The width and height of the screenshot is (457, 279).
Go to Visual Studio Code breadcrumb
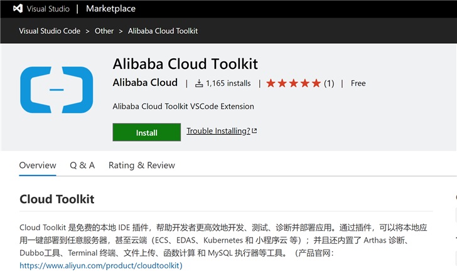(50, 31)
